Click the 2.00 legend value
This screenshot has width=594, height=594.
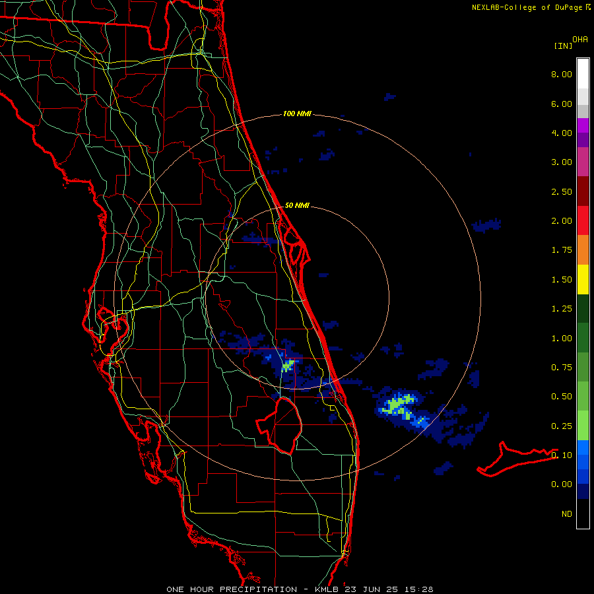[x=562, y=221]
